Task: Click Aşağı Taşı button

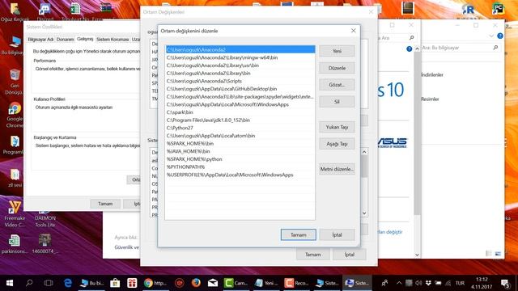Action: tap(337, 144)
